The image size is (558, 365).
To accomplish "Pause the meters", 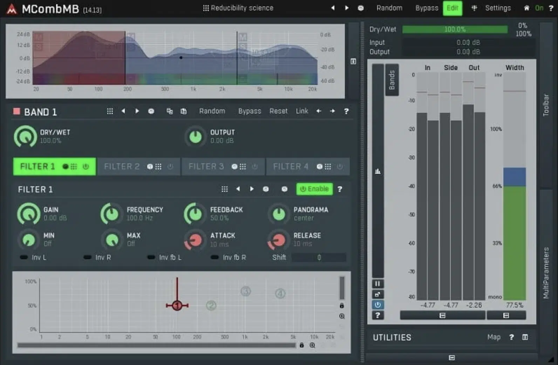I will [x=377, y=284].
